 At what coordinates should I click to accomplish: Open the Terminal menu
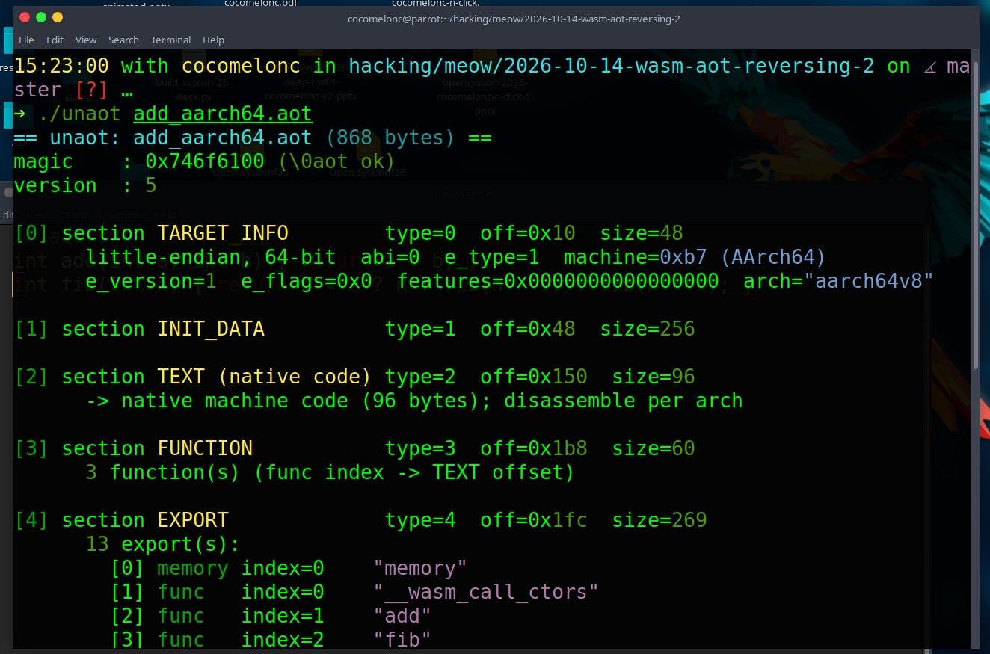[170, 40]
